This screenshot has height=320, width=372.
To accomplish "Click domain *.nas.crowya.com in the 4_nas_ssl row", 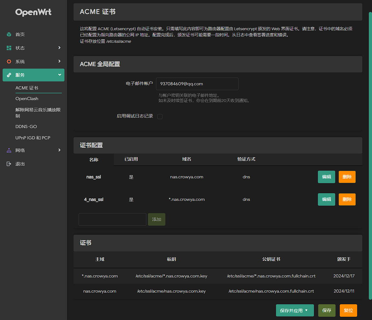I will 187,200.
